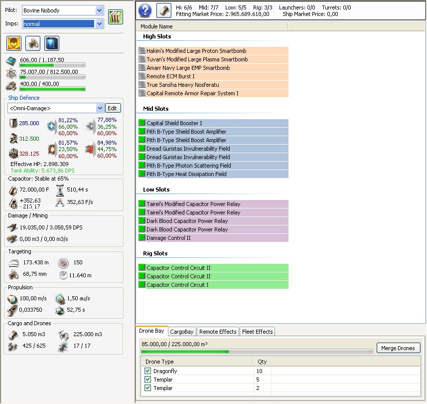Toggle Capital Shield Booster I active state

pos(142,123)
